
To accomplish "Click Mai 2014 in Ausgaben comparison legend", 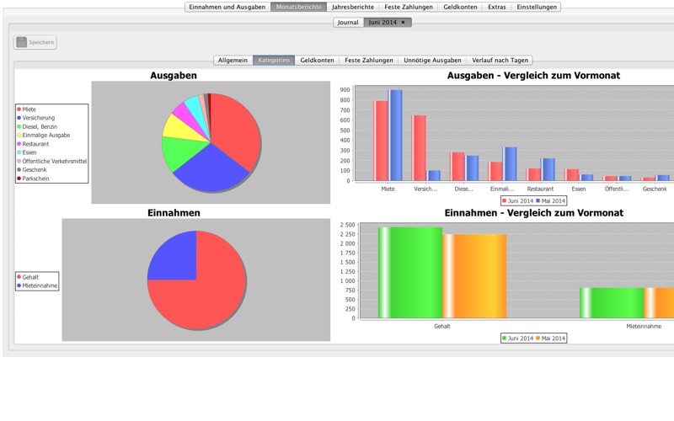I will click(x=550, y=201).
